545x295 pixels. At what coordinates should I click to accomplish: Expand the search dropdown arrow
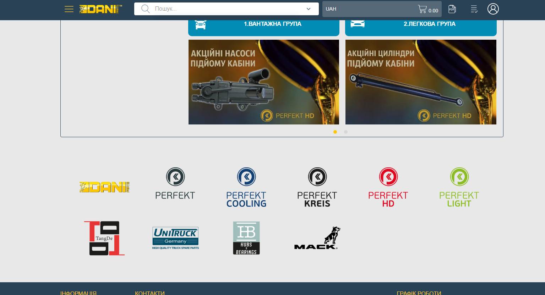(x=309, y=9)
